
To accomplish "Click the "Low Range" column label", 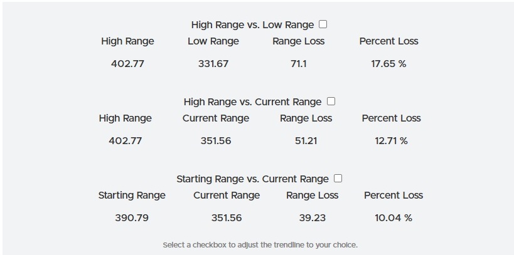I will (213, 41).
